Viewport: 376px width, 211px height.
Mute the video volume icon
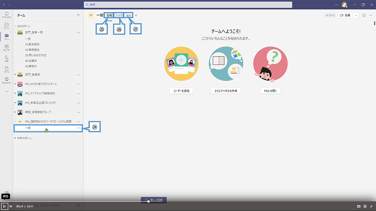(11, 206)
